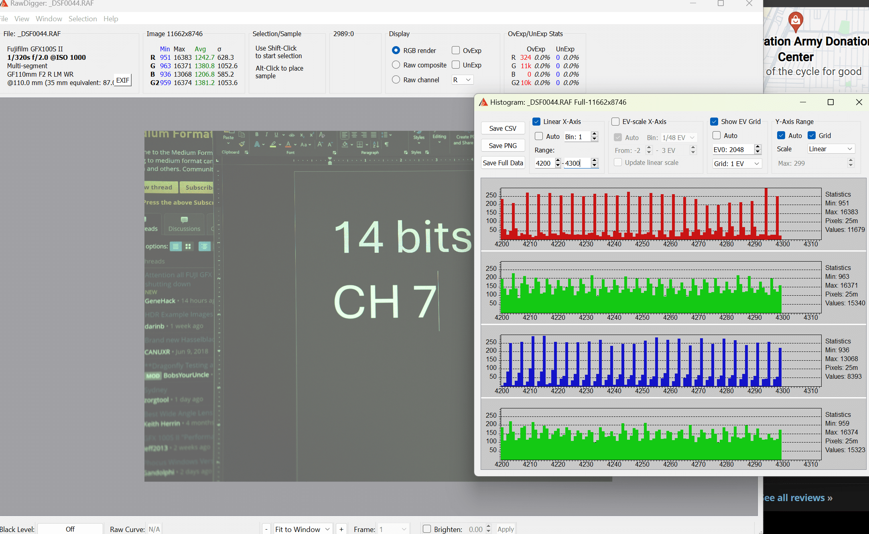869x534 pixels.
Task: Open the Scale Linear dropdown
Action: pyautogui.click(x=831, y=149)
